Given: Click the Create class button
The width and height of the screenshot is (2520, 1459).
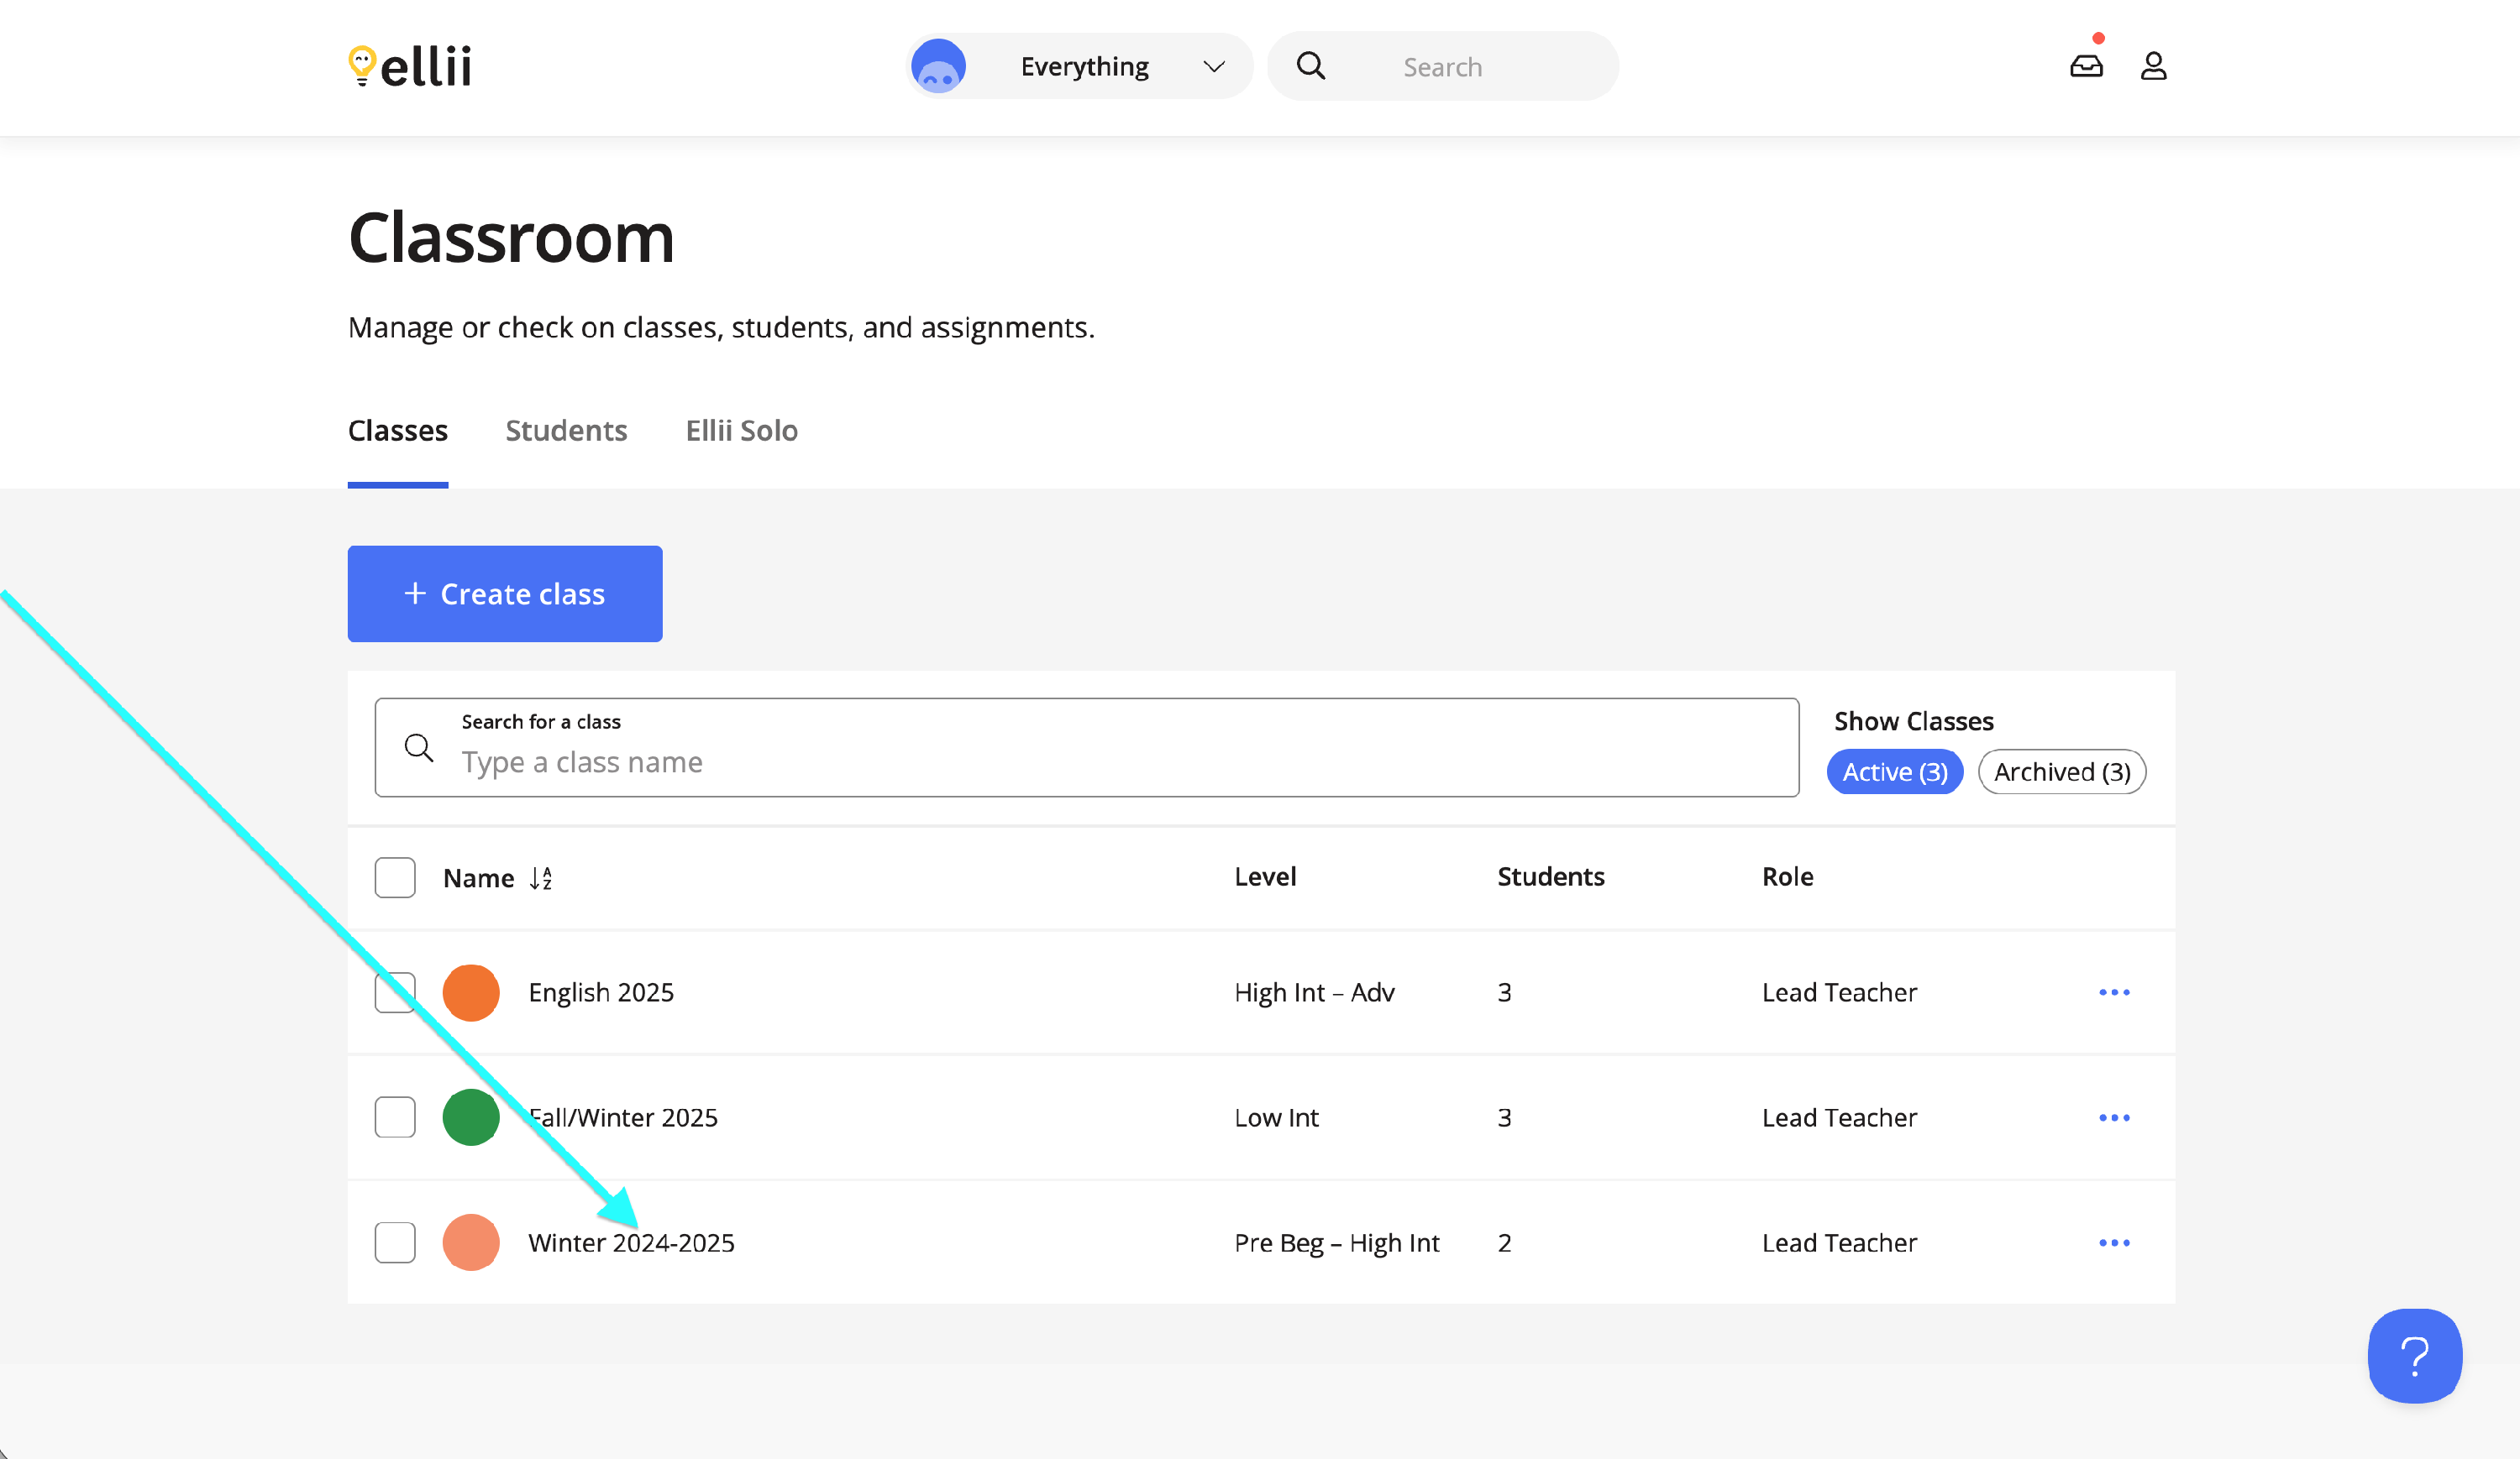Looking at the screenshot, I should click(505, 594).
